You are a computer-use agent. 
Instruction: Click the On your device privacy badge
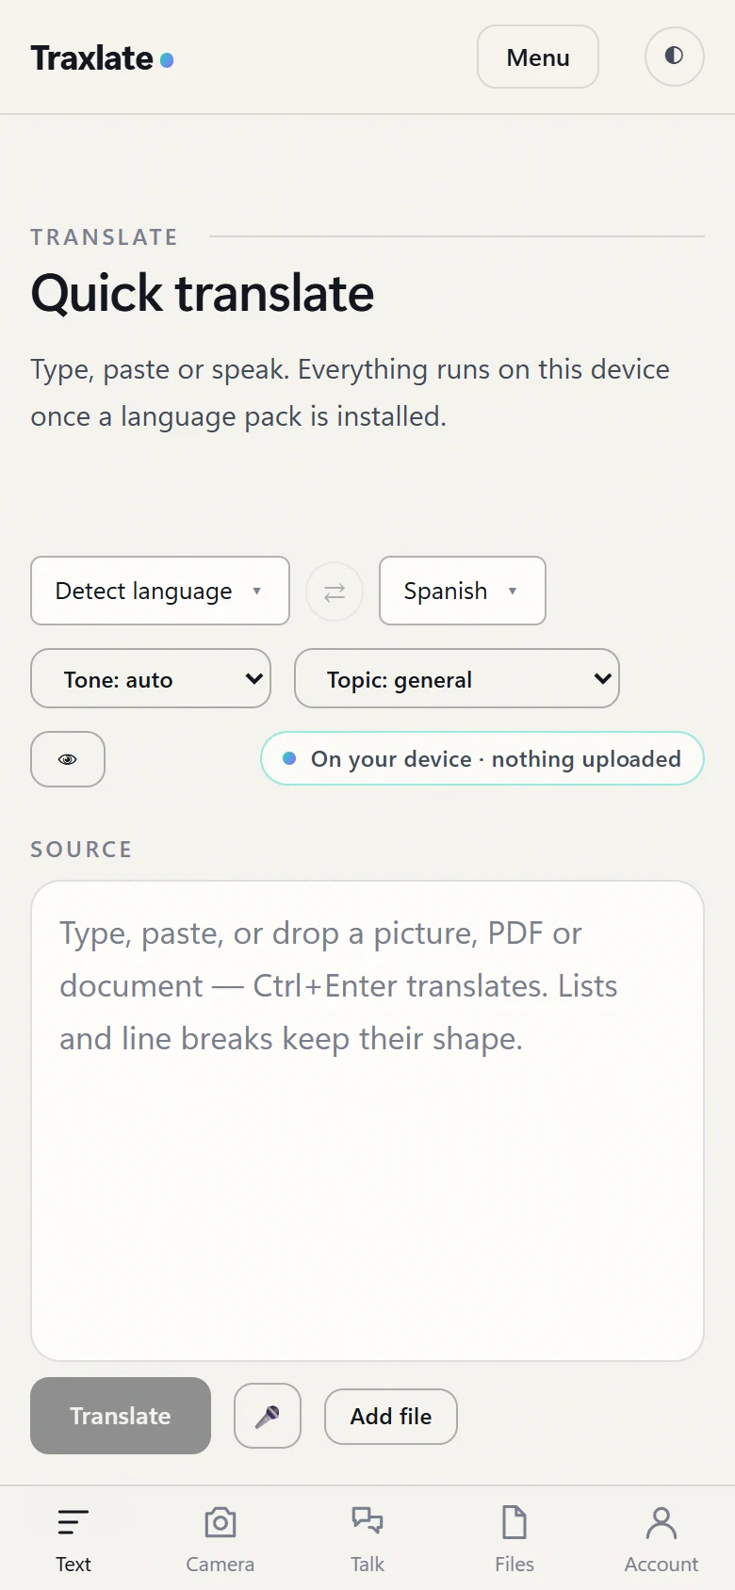click(x=482, y=758)
